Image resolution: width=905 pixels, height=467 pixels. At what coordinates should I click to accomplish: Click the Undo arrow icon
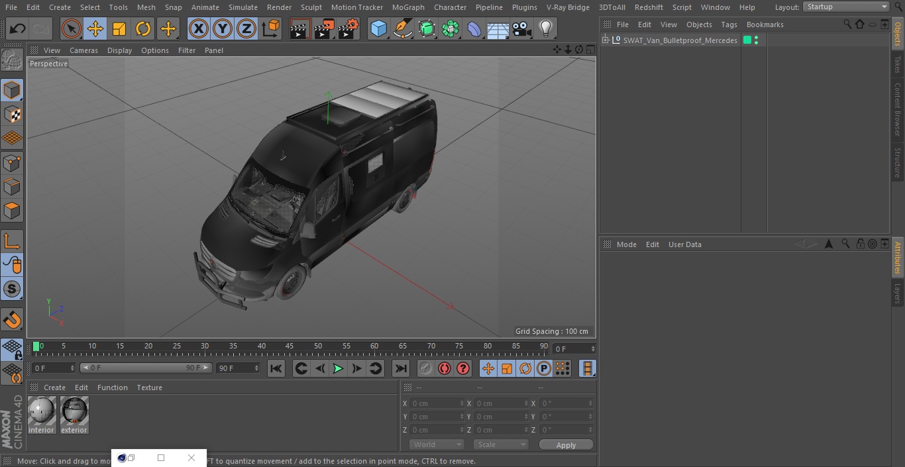click(18, 28)
